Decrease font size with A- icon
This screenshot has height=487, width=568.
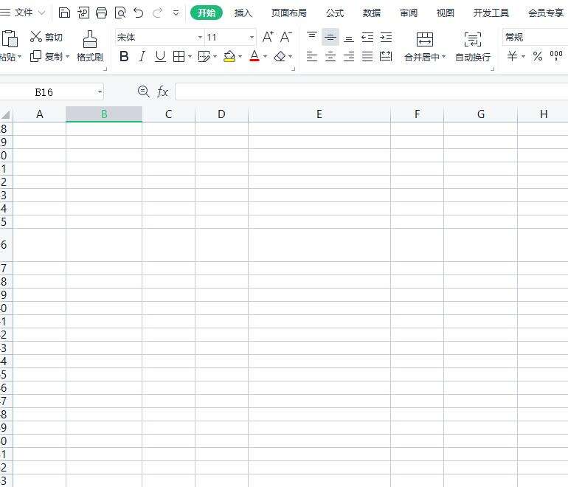pos(286,37)
